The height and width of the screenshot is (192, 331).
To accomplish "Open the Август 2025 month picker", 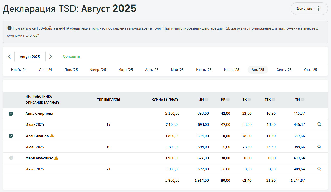I will click(30, 57).
